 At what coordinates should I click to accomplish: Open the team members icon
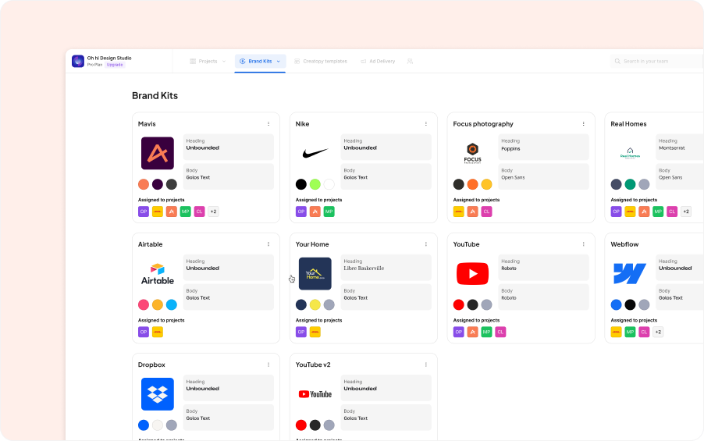point(410,61)
